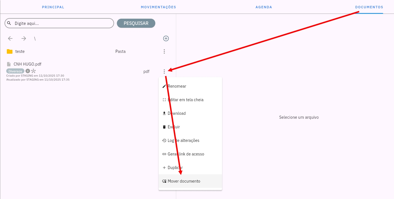
Task: Click the back arrow in the folder navigation
Action: (x=10, y=38)
